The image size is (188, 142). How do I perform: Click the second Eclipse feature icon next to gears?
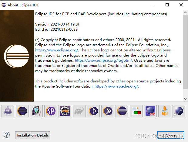(122, 111)
